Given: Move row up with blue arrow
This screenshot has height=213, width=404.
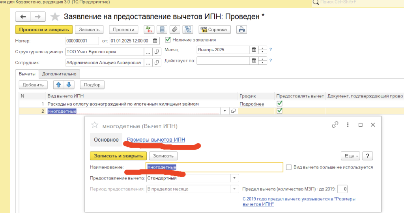Looking at the screenshot, I should click(x=58, y=84).
